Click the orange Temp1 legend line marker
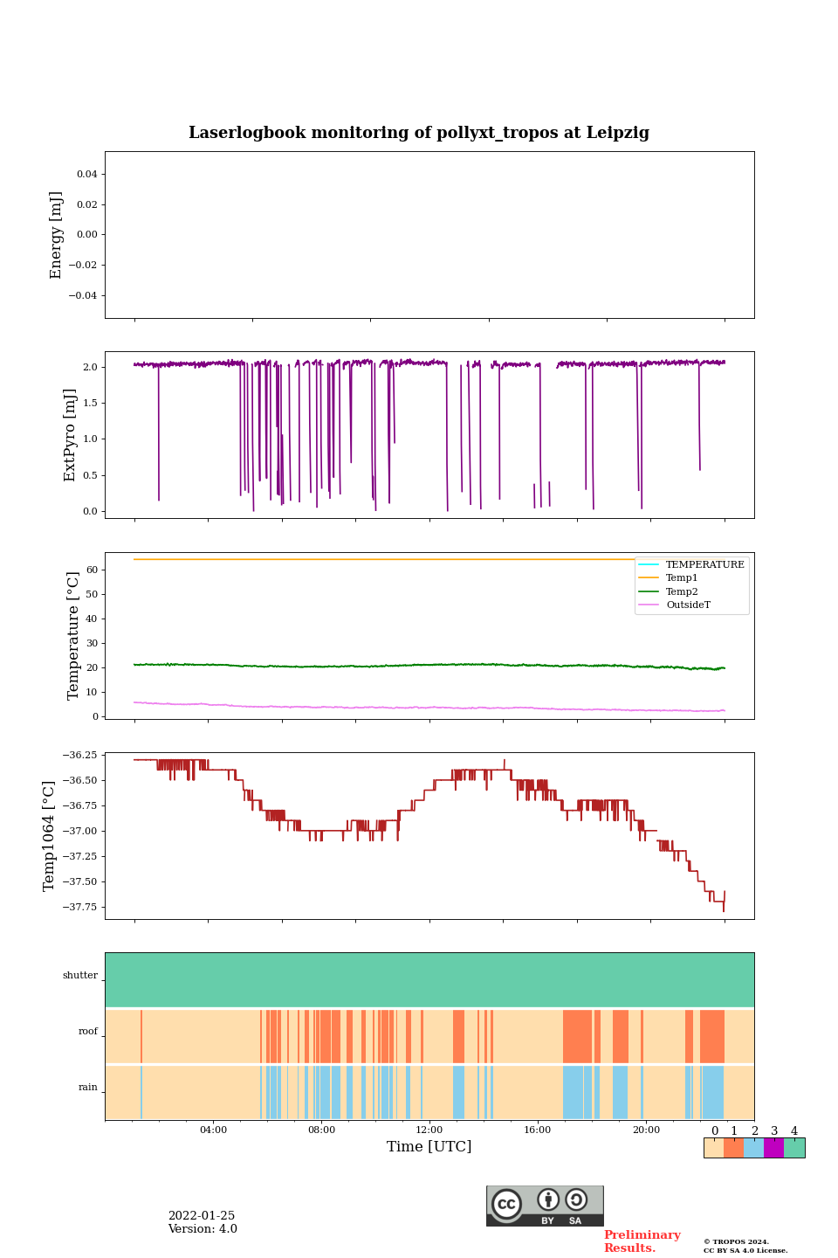The height and width of the screenshot is (1258, 838). [649, 577]
